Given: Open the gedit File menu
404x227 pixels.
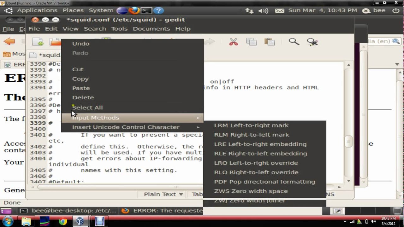Looking at the screenshot, I should point(34,29).
